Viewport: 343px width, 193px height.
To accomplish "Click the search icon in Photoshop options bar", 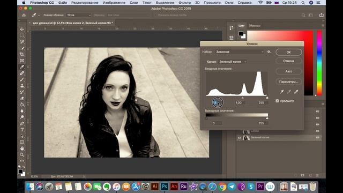I will pos(303,16).
